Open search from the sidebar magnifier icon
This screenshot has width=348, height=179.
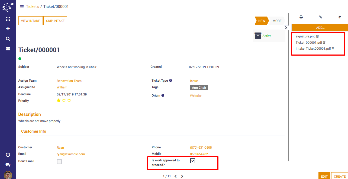[x=8, y=39]
